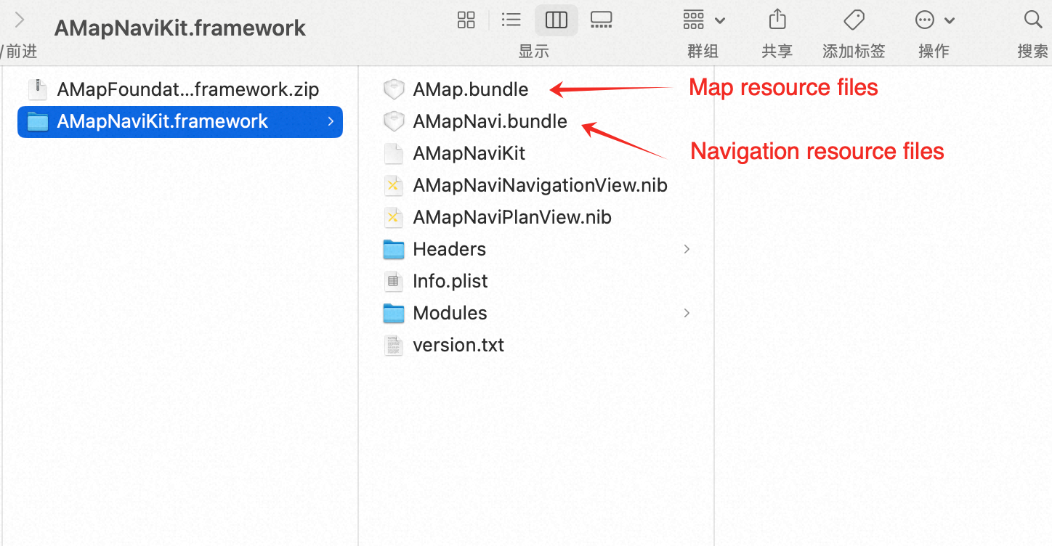Click the AMapNaviNavigationView.nib file icon
The width and height of the screenshot is (1052, 546).
[x=393, y=185]
